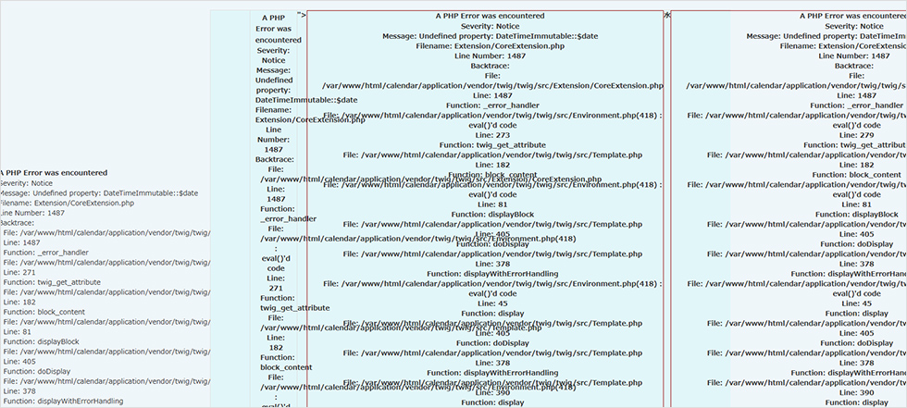This screenshot has width=907, height=408.
Task: Click 'Severity: Notice' in the left-aligned error block
Action: [26, 183]
